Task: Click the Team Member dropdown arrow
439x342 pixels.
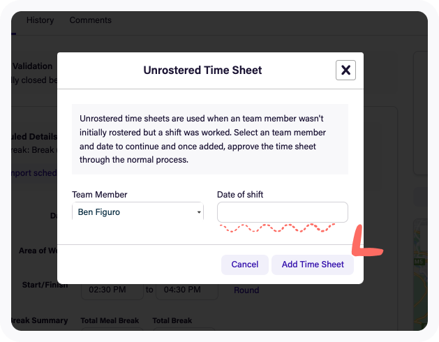Action: (x=199, y=212)
